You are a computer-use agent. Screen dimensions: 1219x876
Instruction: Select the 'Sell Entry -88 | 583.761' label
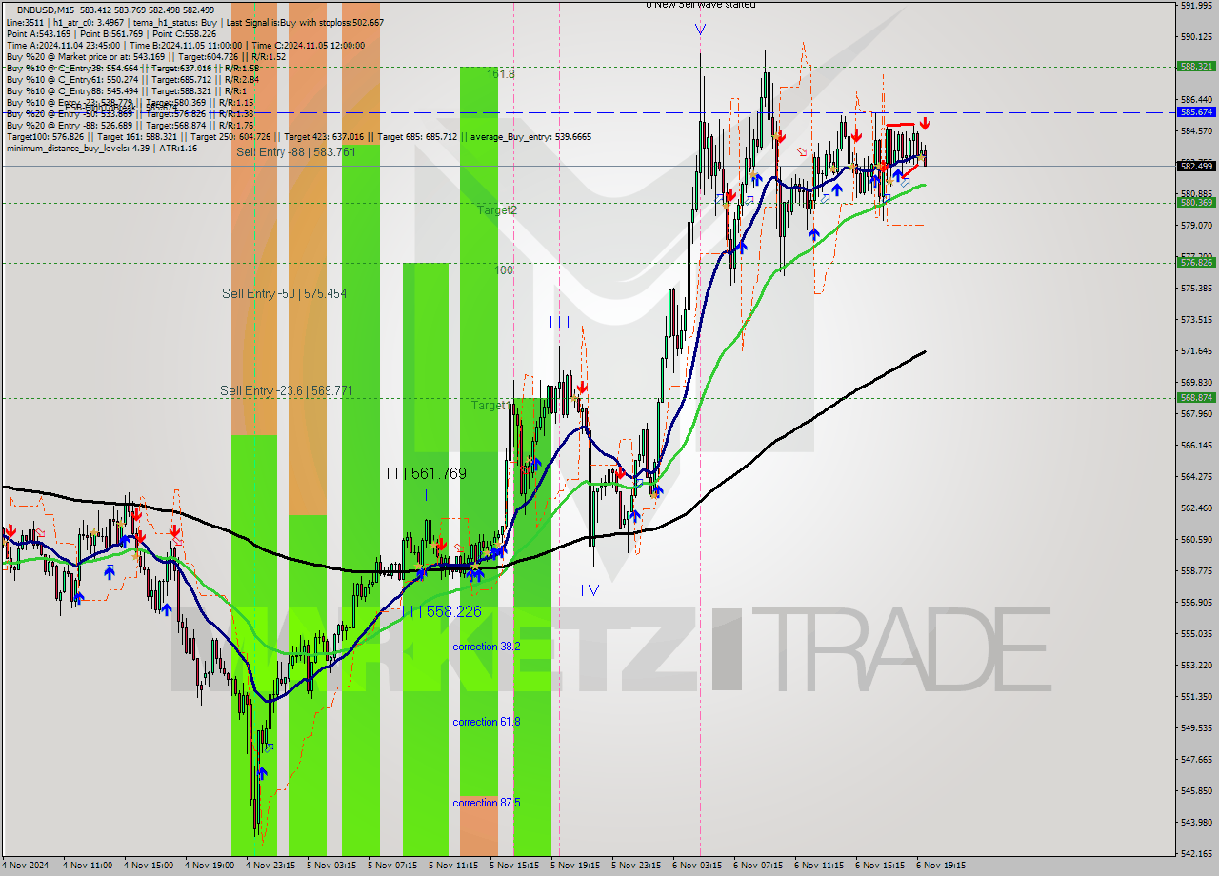296,152
